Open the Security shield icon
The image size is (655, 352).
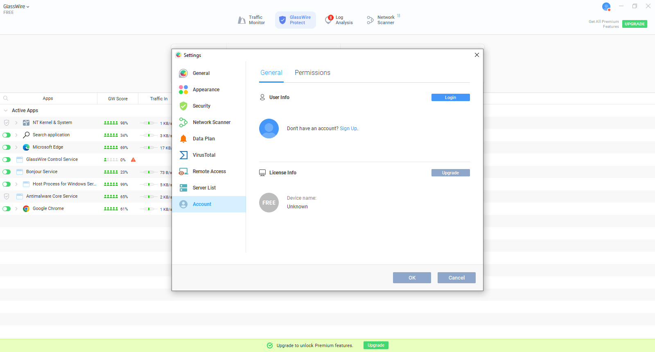[x=183, y=106]
